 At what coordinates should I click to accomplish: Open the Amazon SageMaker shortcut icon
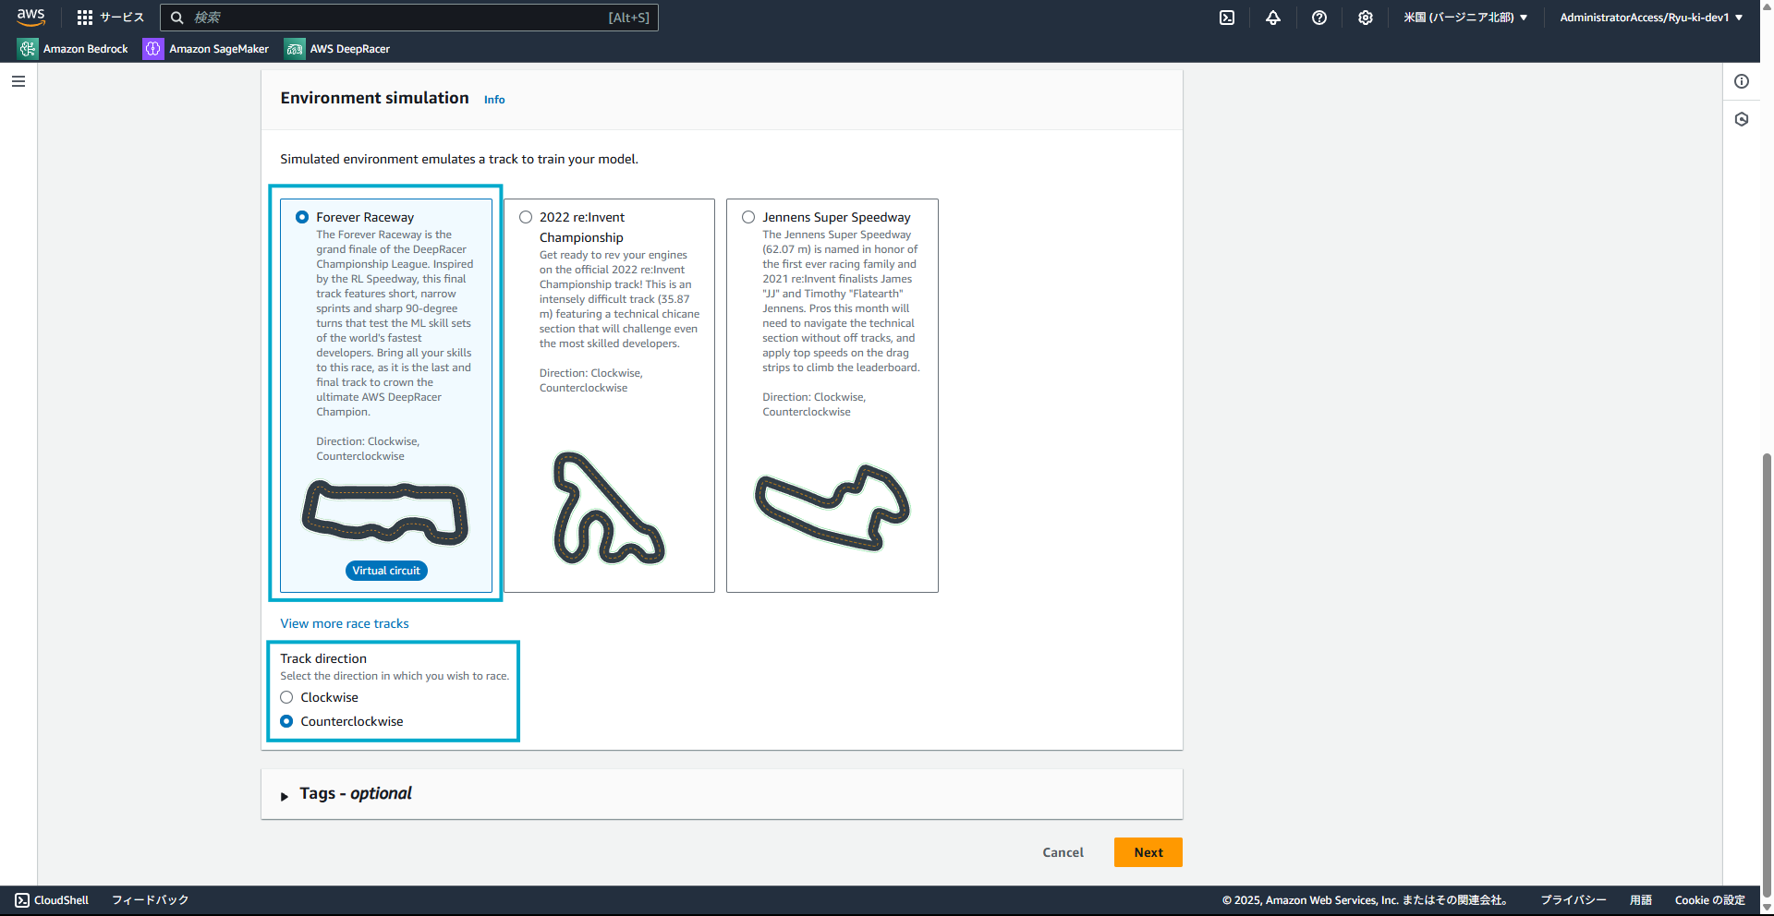152,49
